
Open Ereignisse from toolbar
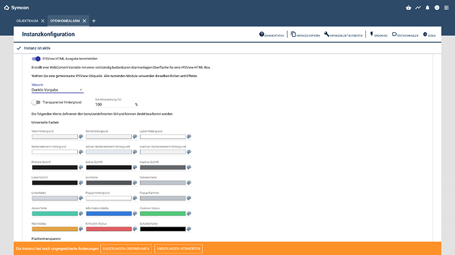379,34
